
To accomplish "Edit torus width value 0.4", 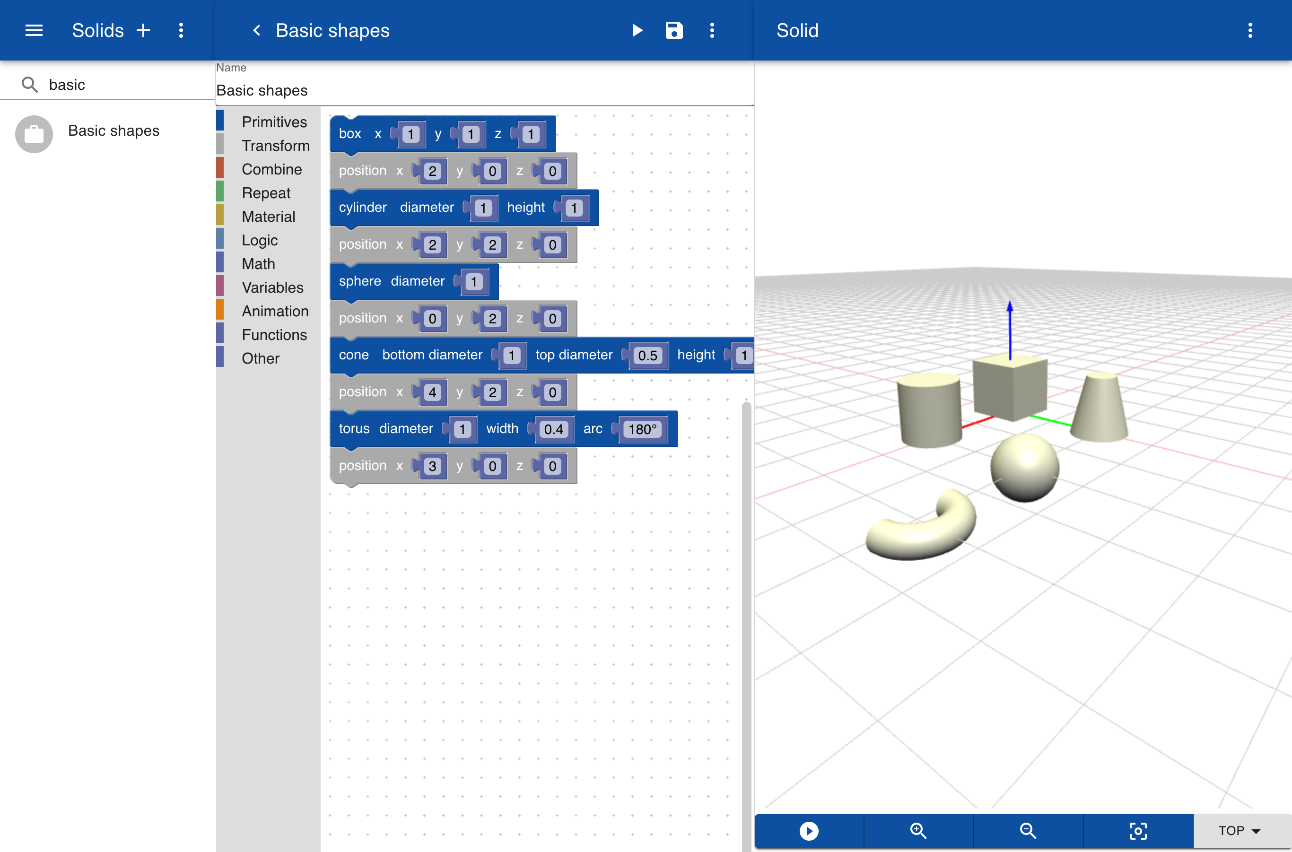I will pyautogui.click(x=553, y=429).
